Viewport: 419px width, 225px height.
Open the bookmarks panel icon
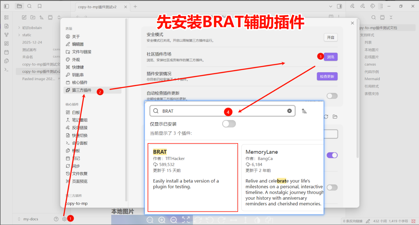coord(39,6)
